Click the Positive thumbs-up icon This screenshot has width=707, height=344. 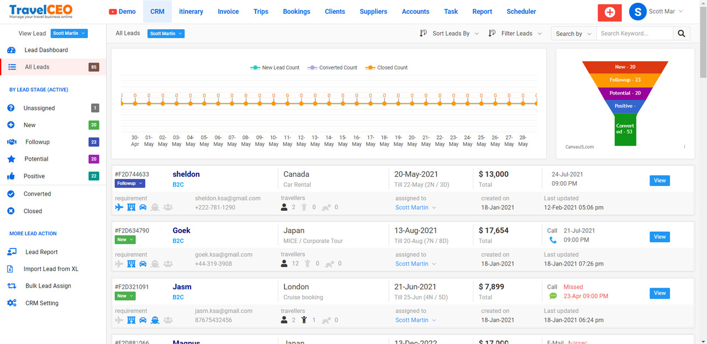pos(10,176)
